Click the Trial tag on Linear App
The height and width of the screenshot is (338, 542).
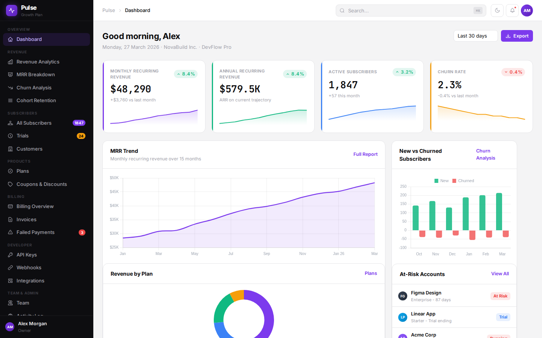(x=503, y=317)
